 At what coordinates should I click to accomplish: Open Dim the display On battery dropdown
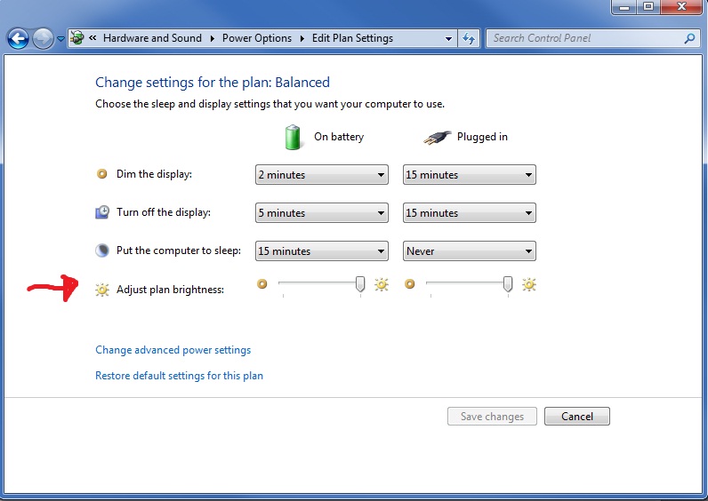[x=321, y=174]
